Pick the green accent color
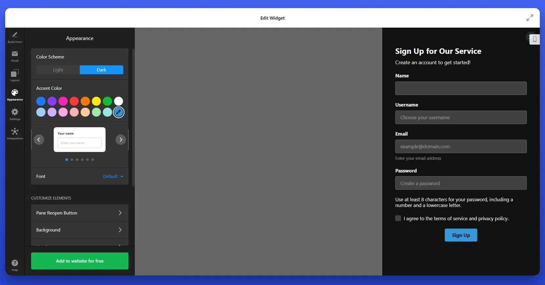The image size is (545, 285). tap(107, 101)
